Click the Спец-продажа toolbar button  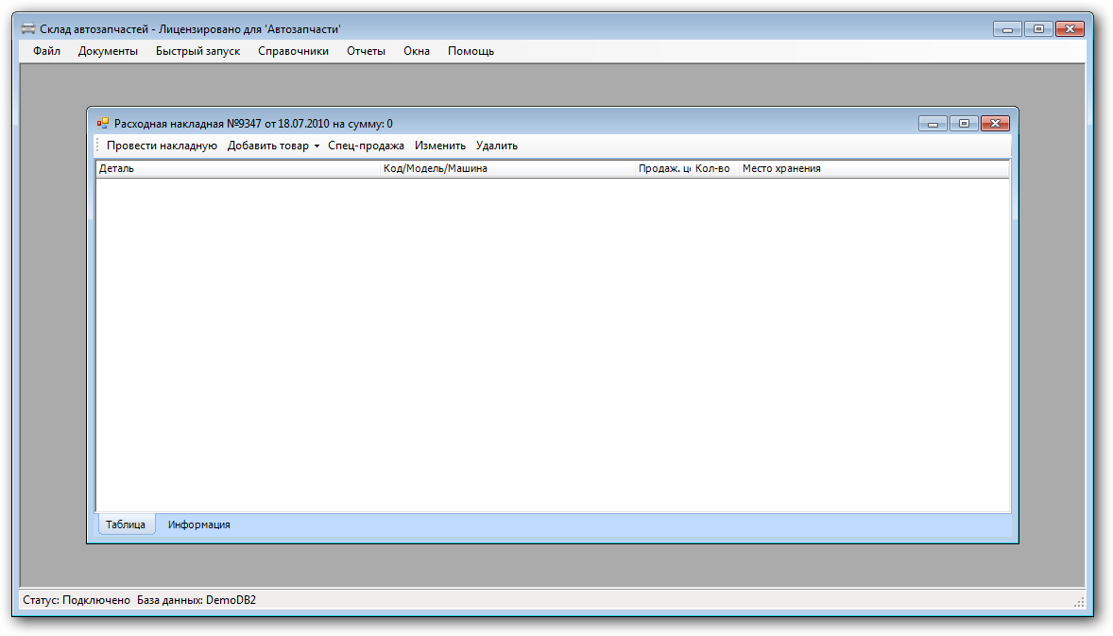366,146
